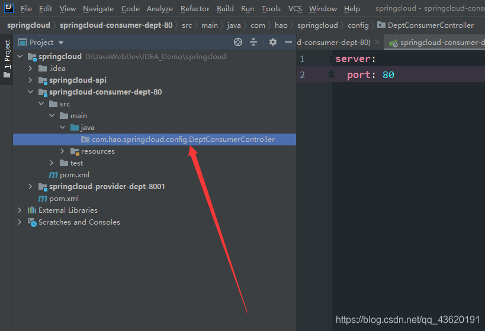Click the main breadcrumb
Viewport: 485px width, 331px height.
210,25
